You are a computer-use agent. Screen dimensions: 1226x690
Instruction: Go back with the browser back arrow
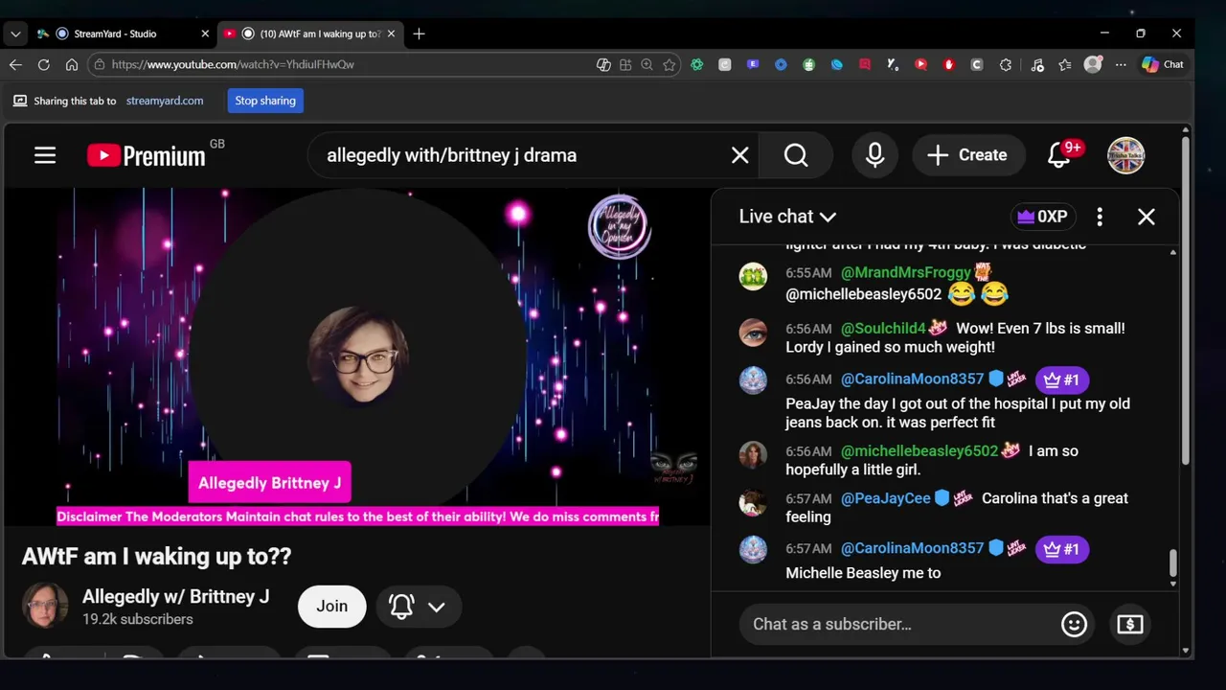click(x=15, y=64)
